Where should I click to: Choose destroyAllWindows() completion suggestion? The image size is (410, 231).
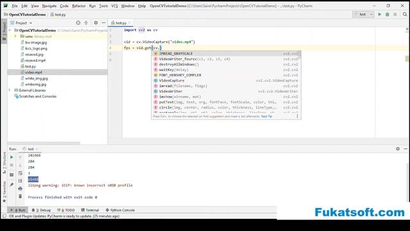pyautogui.click(x=226, y=64)
